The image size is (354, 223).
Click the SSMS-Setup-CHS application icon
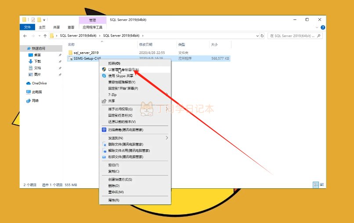click(70, 58)
